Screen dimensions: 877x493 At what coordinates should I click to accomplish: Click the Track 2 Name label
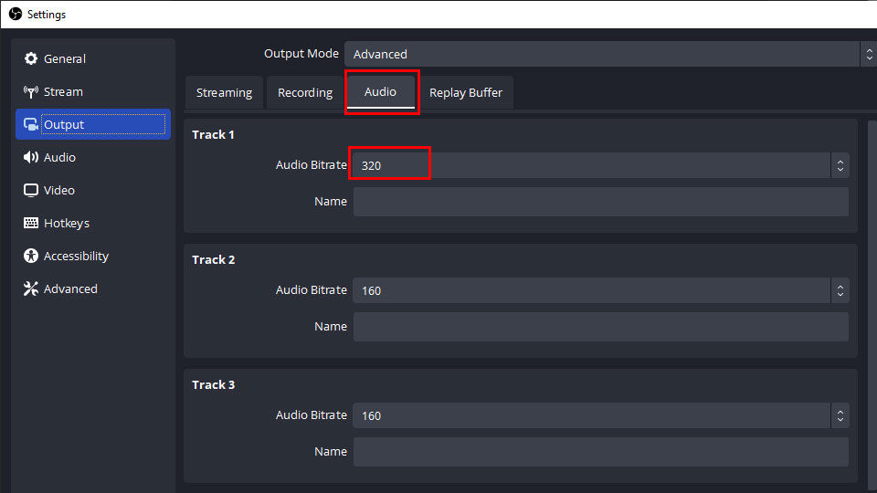point(331,327)
